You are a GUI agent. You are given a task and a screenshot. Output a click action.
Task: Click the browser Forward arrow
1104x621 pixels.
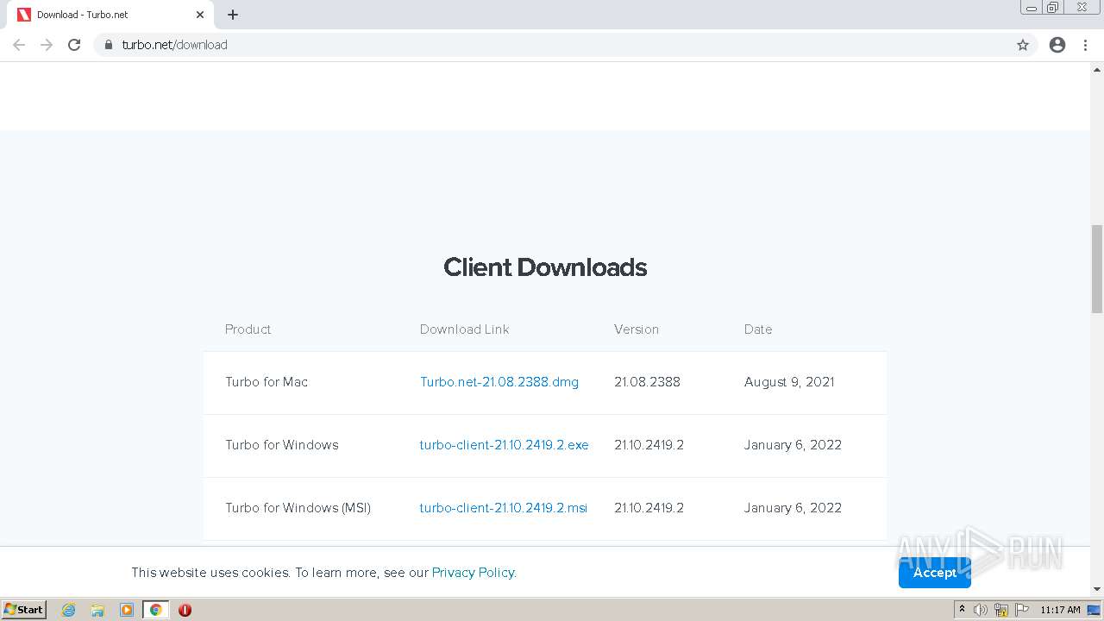coord(47,45)
